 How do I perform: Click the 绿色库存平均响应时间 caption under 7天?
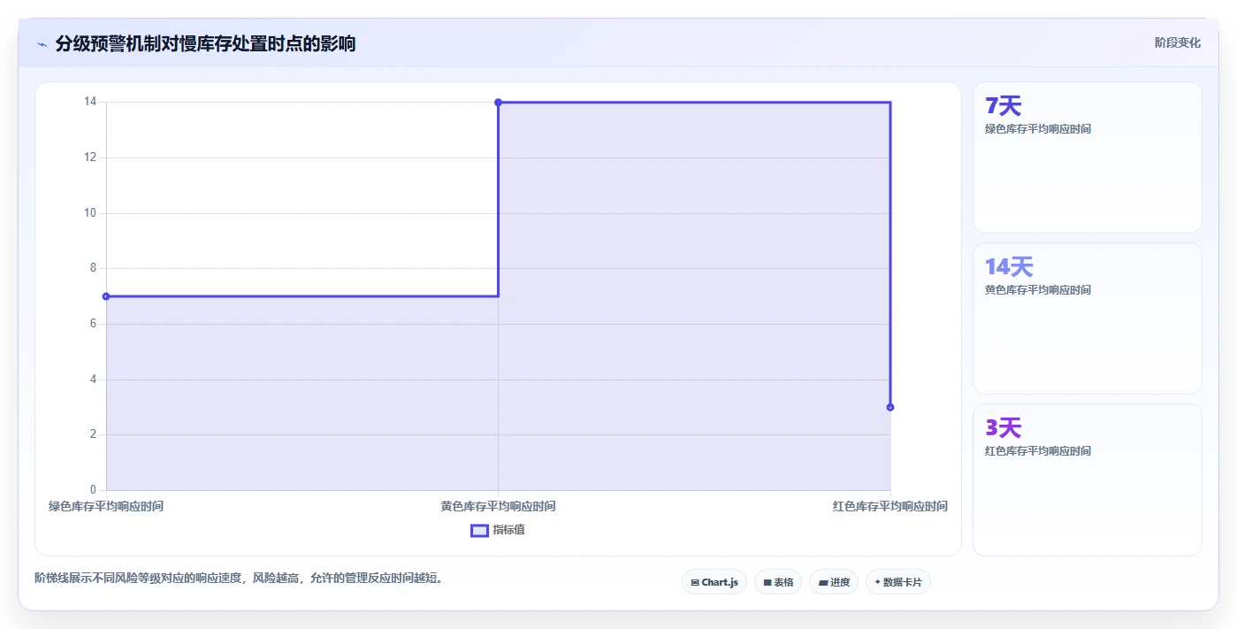coord(1038,129)
